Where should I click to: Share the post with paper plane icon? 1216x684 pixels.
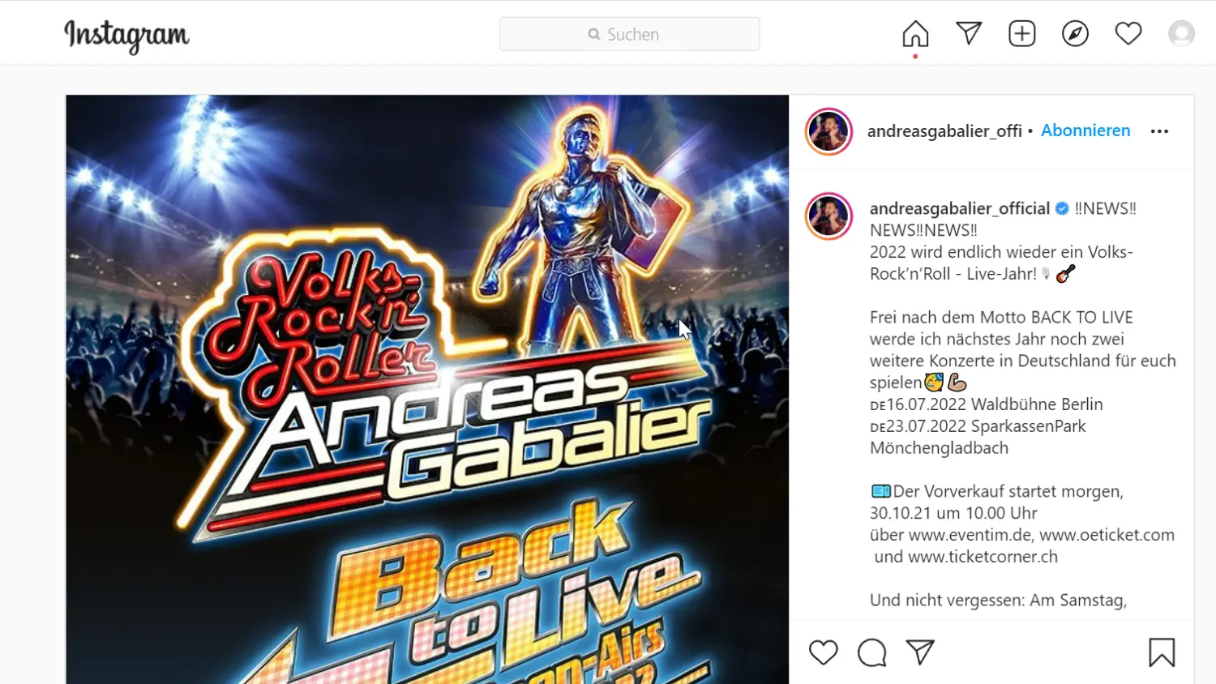coord(920,652)
